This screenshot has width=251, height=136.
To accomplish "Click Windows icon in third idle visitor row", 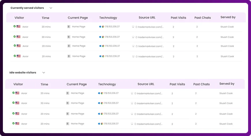I will pos(99,114).
